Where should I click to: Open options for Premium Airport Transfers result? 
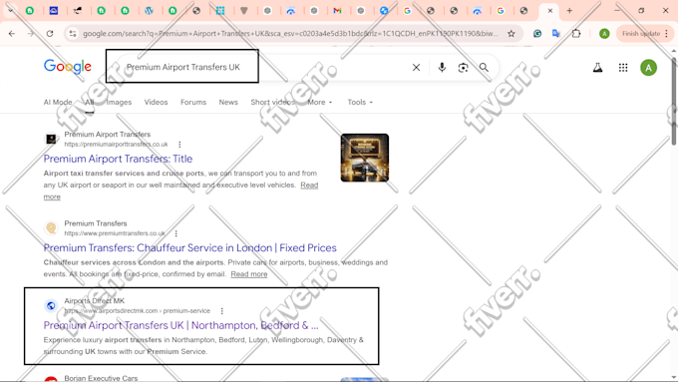coord(179,144)
